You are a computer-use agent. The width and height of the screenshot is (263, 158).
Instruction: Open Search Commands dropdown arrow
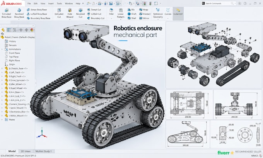click(x=235, y=3)
